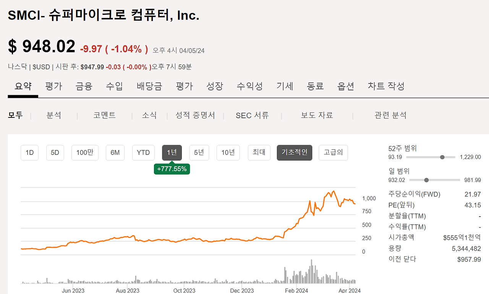This screenshot has height=294, width=489.
Task: Click the day range low 932.02
Action: 397,180
